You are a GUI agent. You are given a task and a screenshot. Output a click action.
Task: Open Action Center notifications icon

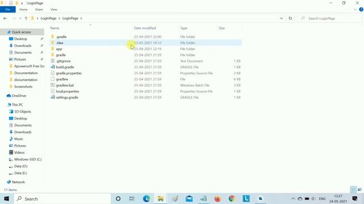355,199
